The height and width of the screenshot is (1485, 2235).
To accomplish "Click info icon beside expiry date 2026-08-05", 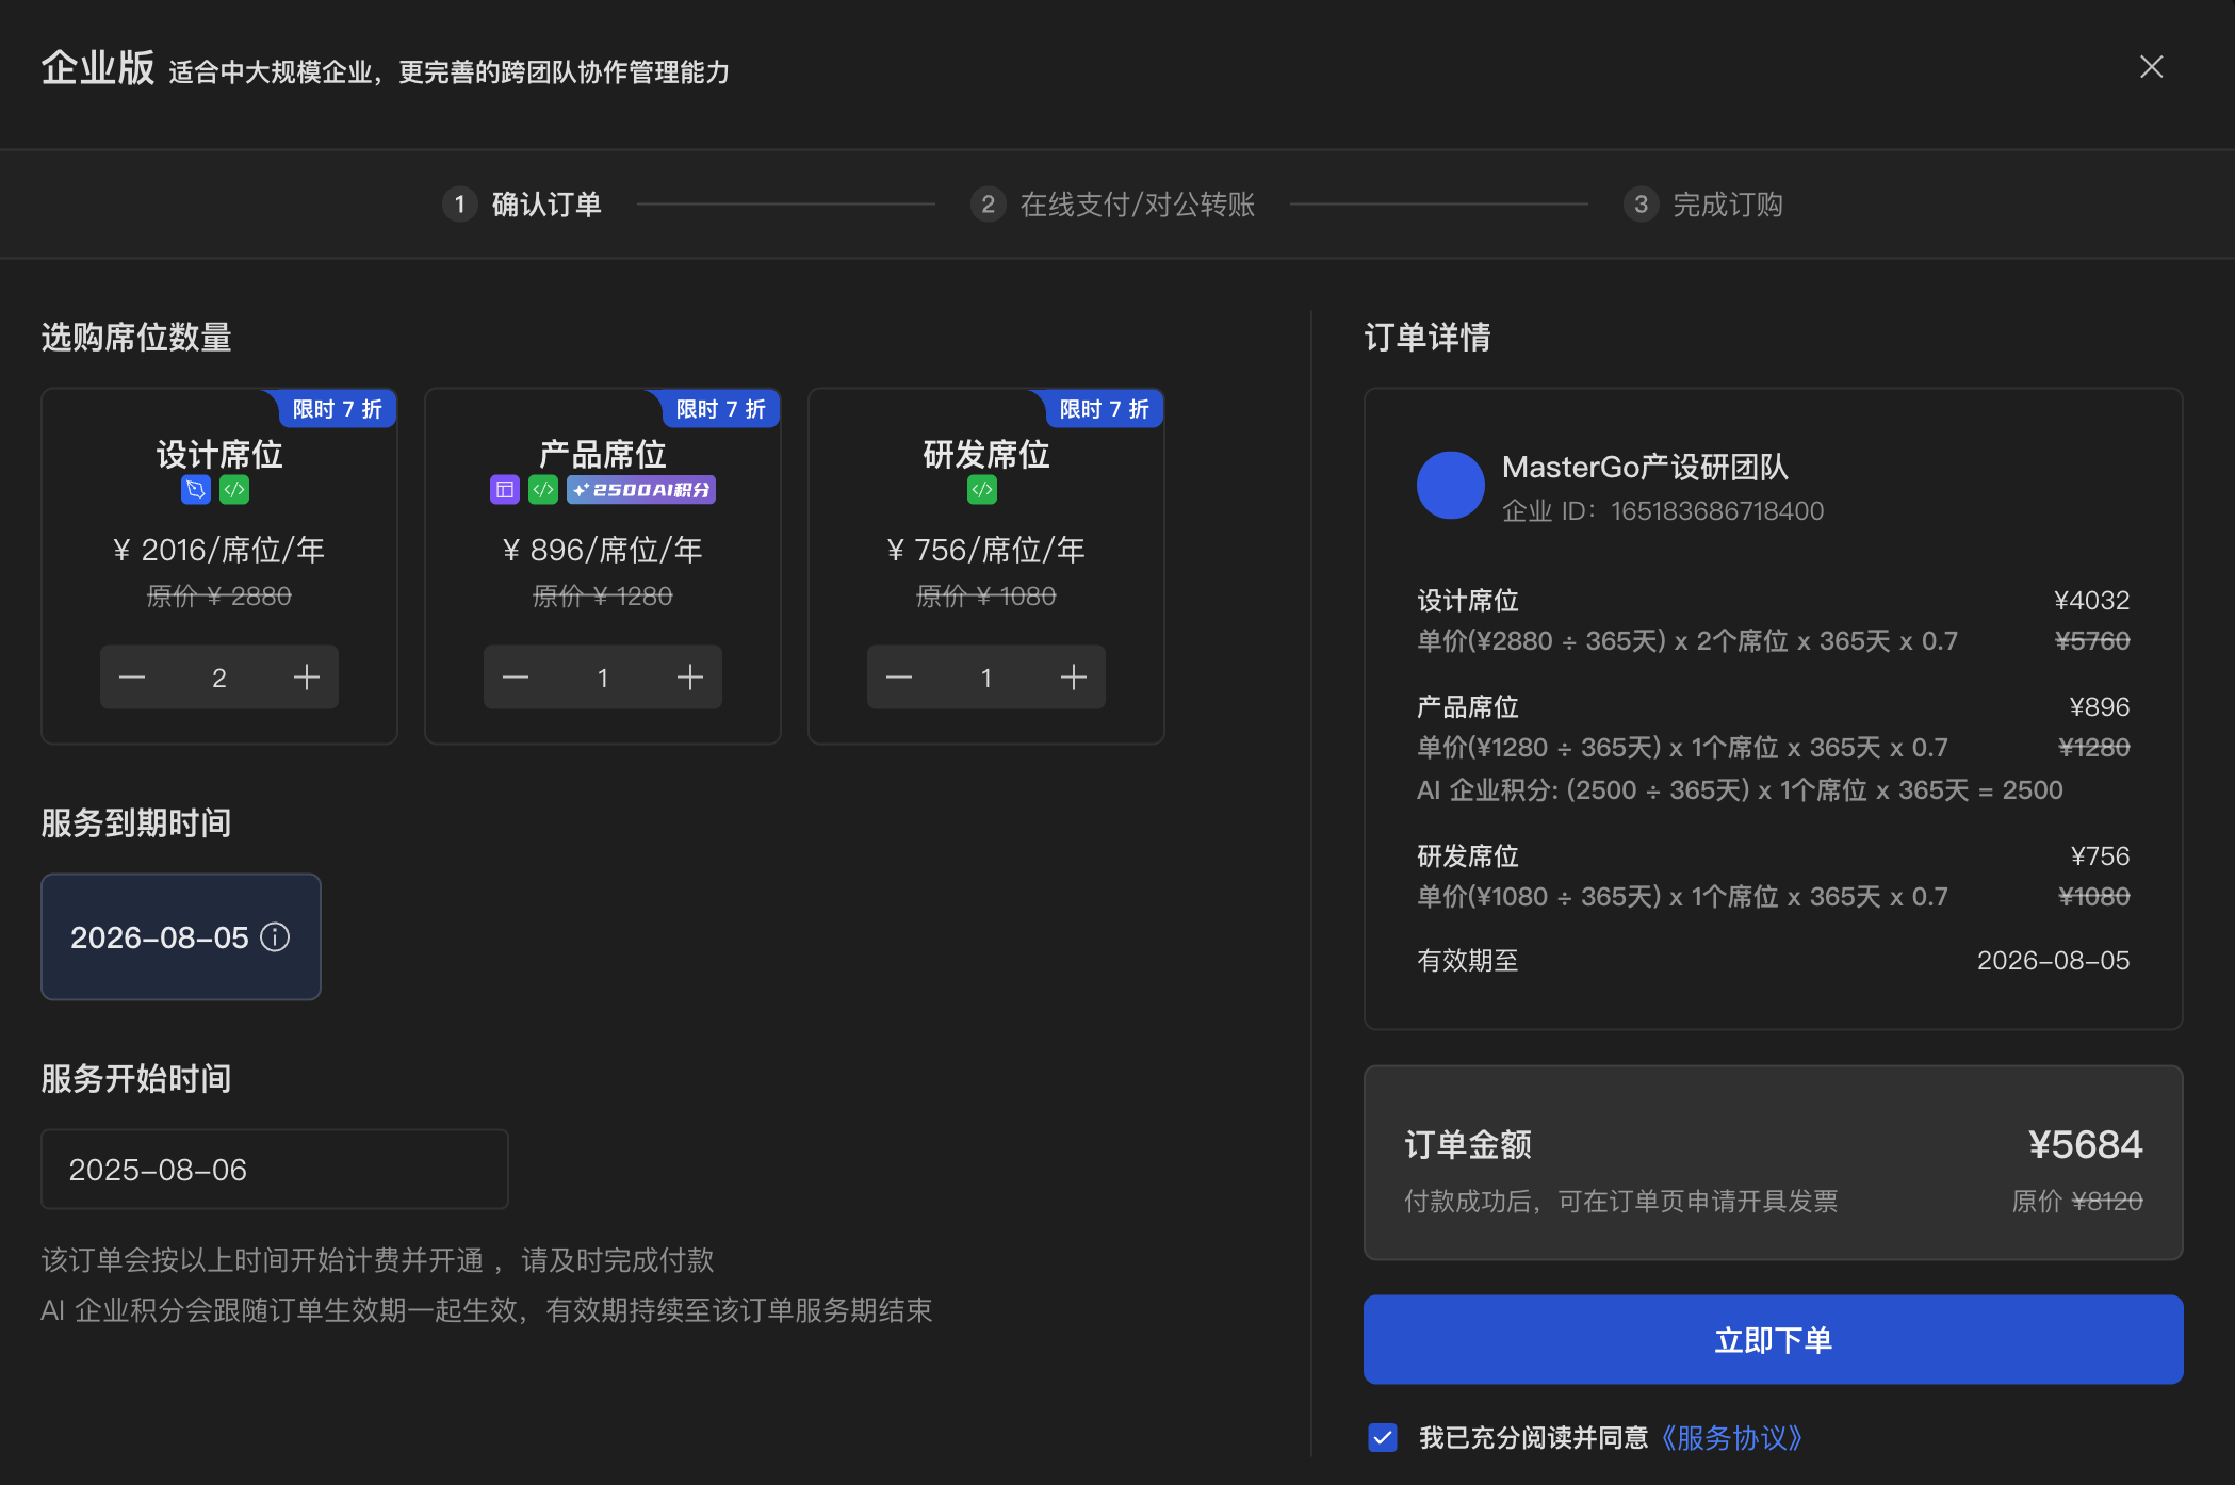I will (274, 937).
